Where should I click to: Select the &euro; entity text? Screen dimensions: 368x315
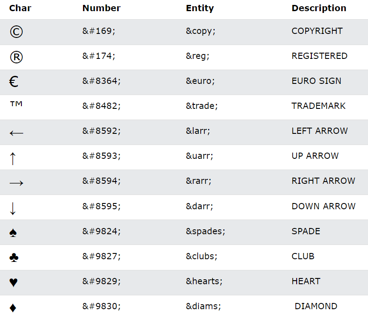click(x=200, y=81)
